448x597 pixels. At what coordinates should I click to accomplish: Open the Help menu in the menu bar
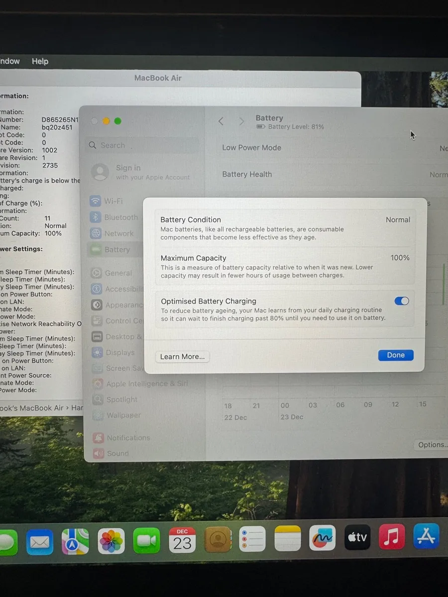click(x=40, y=61)
